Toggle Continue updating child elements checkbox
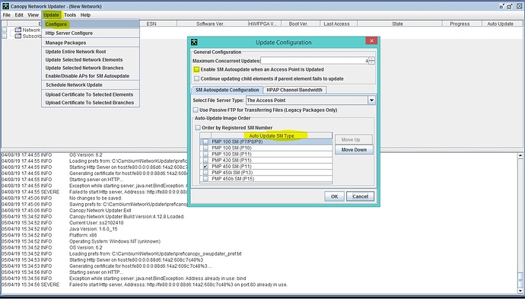Image resolution: width=525 pixels, height=299 pixels. click(x=196, y=79)
